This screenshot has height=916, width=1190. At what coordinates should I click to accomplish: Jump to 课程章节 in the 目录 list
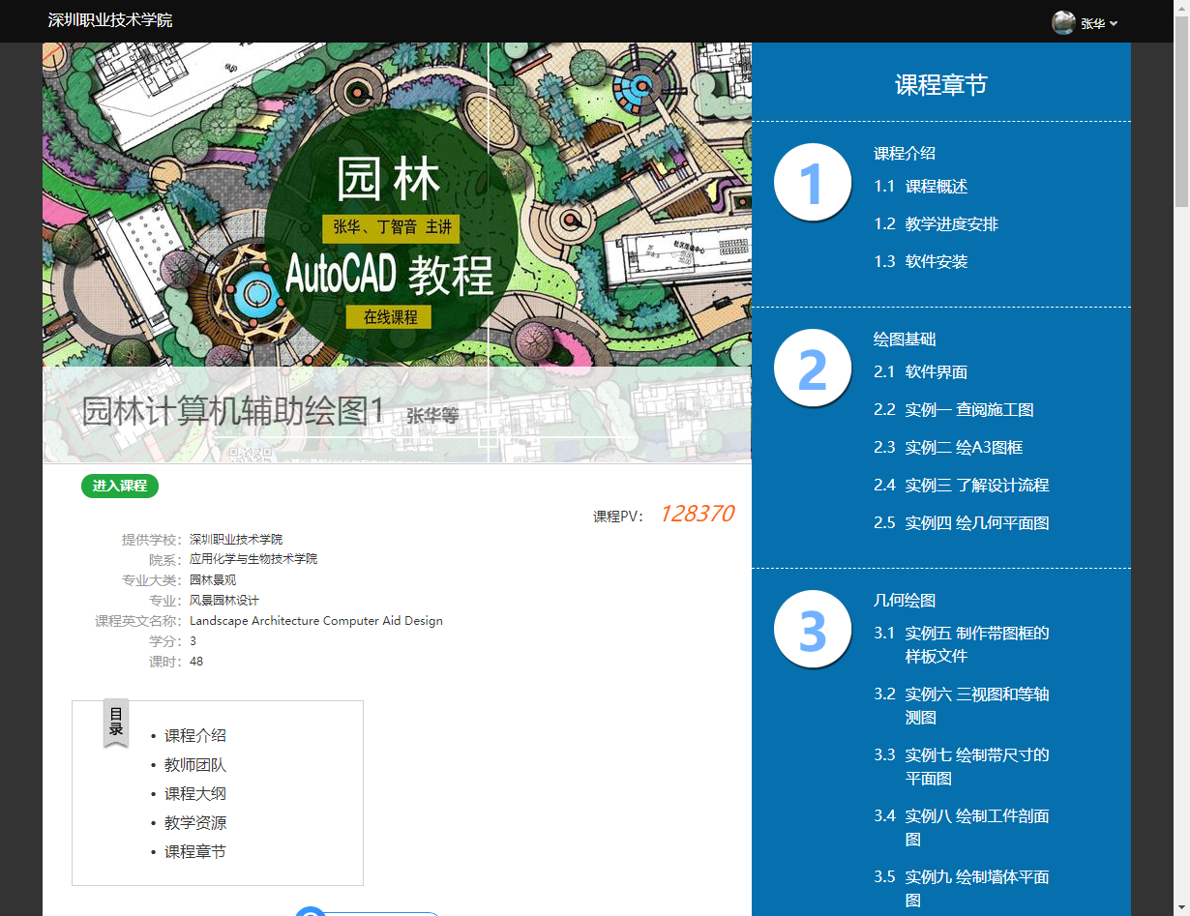coord(195,852)
